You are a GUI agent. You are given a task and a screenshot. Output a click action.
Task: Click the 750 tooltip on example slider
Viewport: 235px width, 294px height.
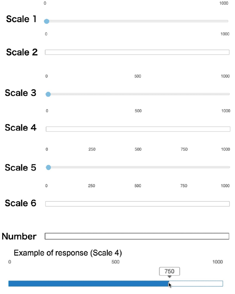click(x=170, y=271)
